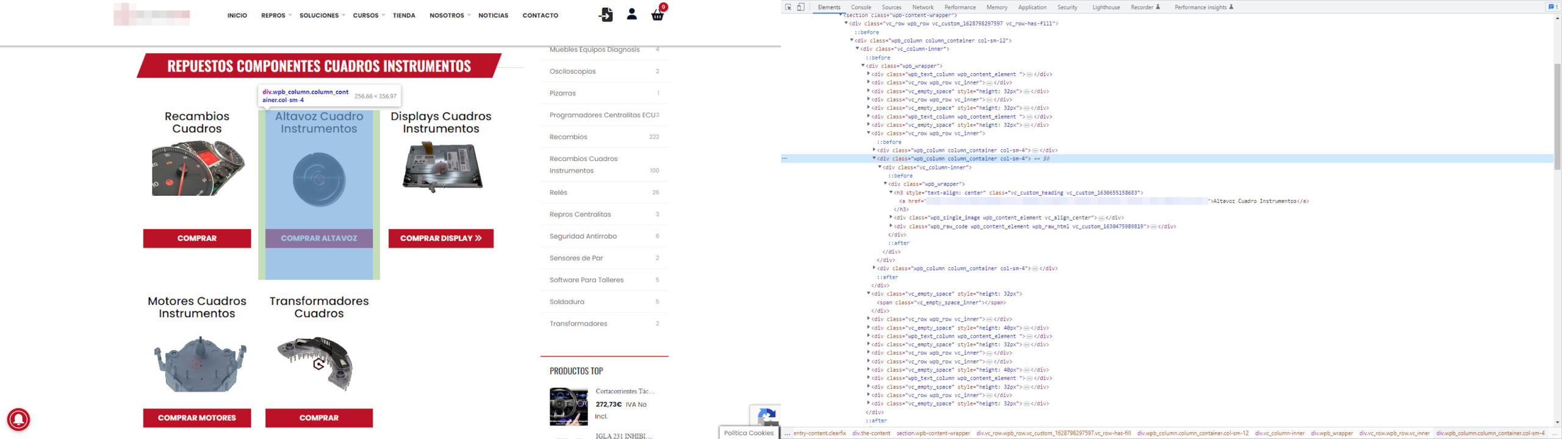The width and height of the screenshot is (1562, 439).
Task: Open the user profile icon
Action: point(632,14)
